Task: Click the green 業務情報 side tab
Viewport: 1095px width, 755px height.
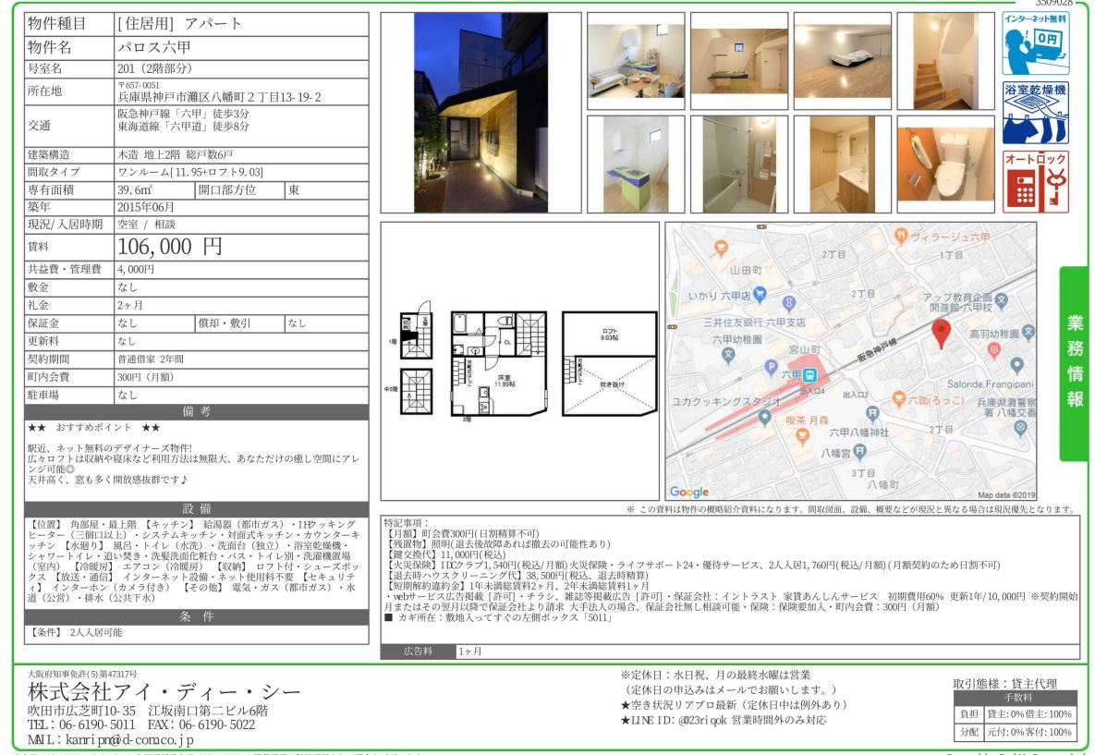Action: pos(1074,364)
